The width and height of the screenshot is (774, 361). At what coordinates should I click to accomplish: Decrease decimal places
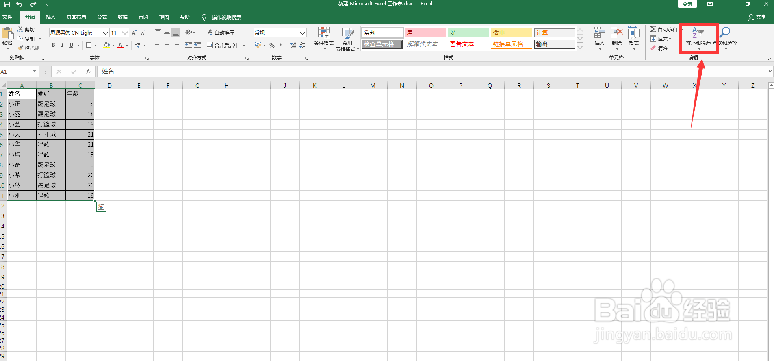302,45
